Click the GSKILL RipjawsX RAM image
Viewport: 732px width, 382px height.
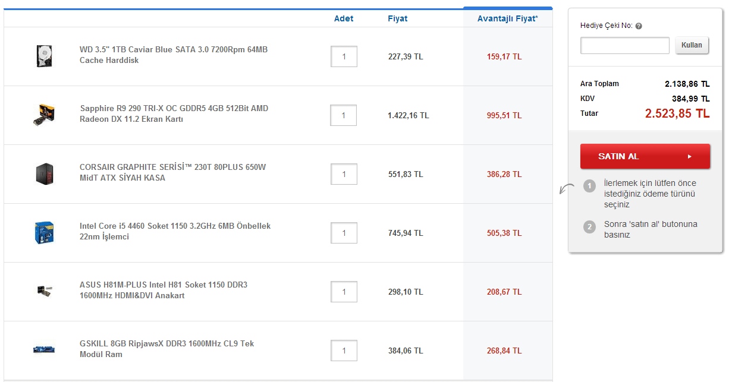pyautogui.click(x=45, y=349)
